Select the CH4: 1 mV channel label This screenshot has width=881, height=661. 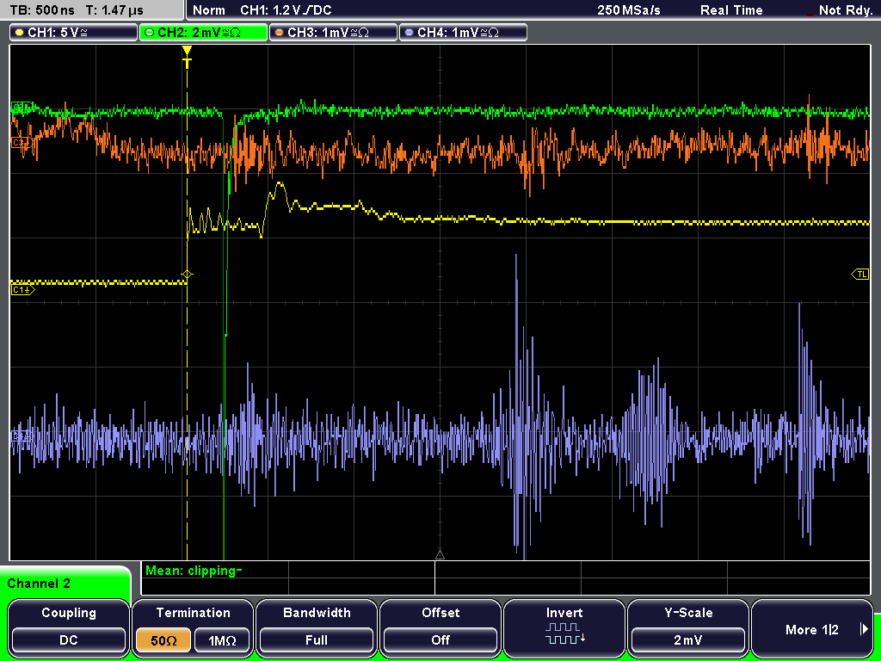(463, 32)
